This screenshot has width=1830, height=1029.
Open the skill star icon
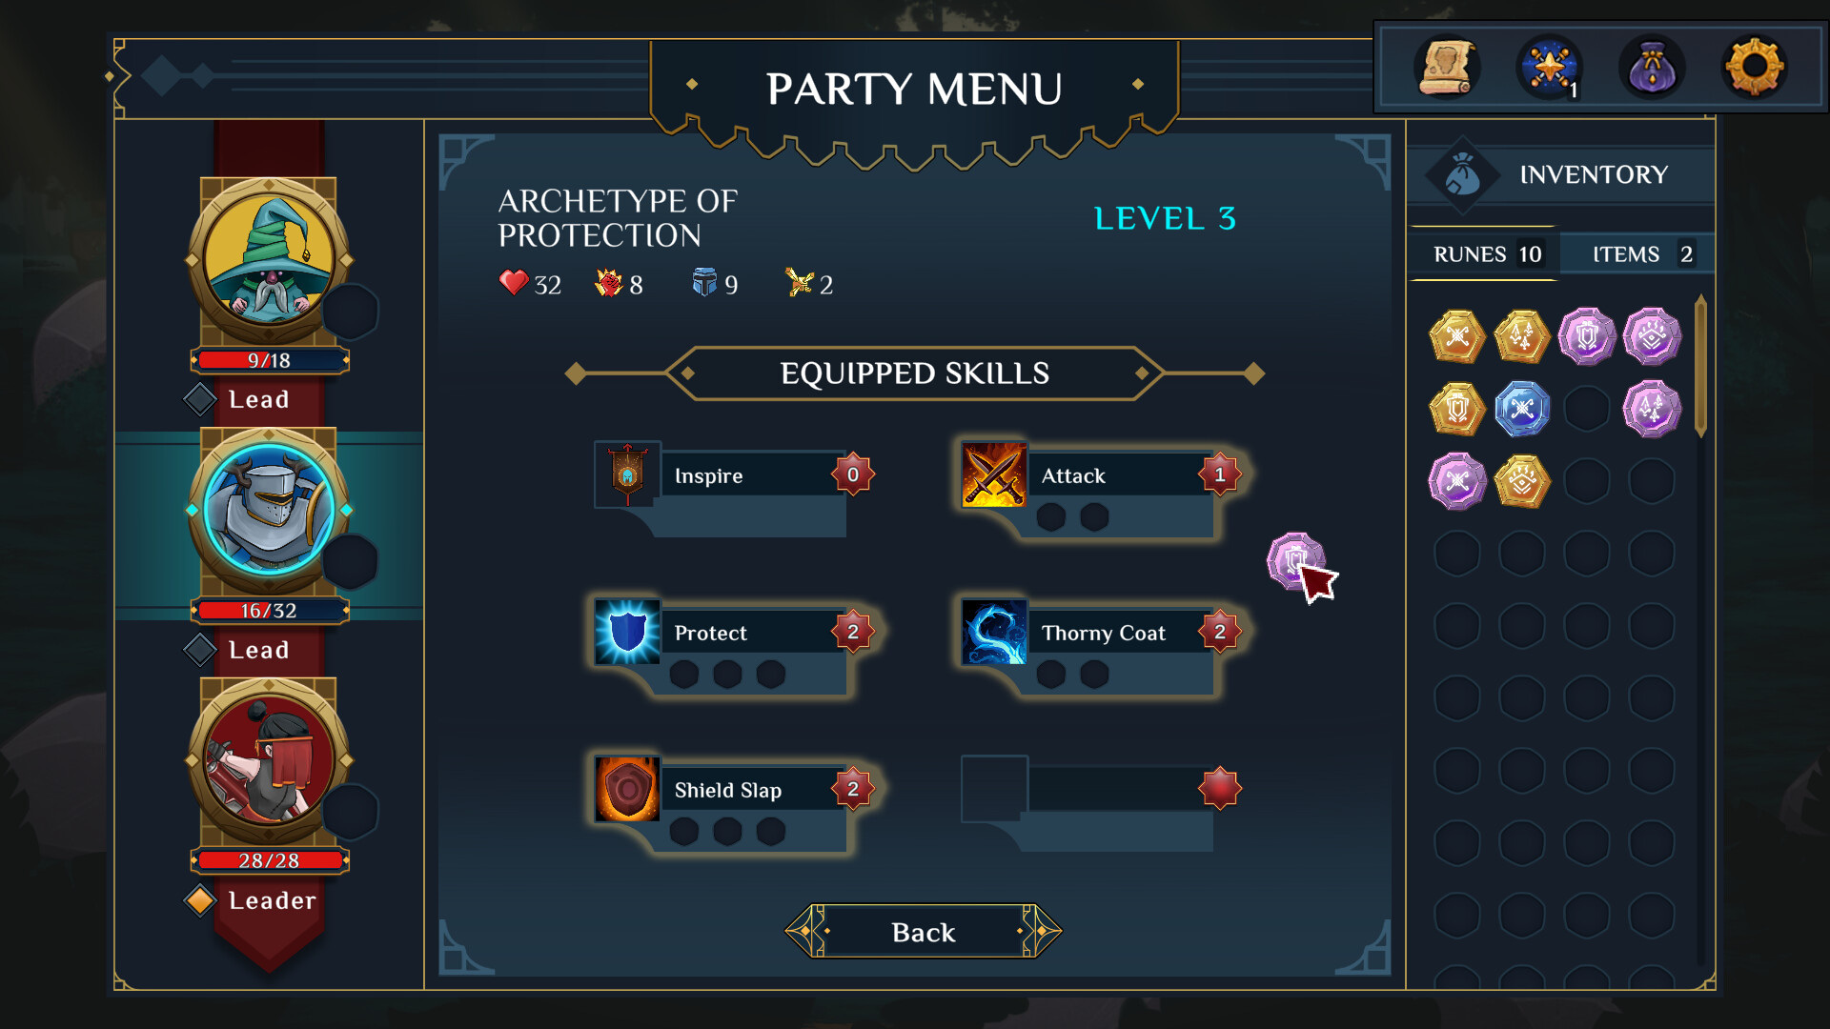[x=1550, y=68]
